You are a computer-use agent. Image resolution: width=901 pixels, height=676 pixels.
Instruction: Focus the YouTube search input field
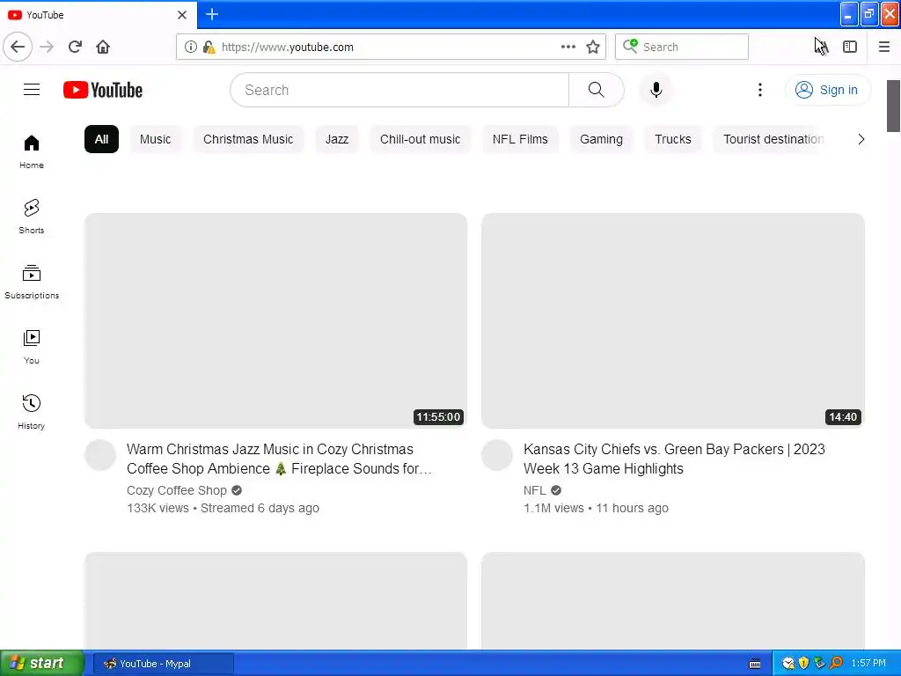[x=399, y=90]
